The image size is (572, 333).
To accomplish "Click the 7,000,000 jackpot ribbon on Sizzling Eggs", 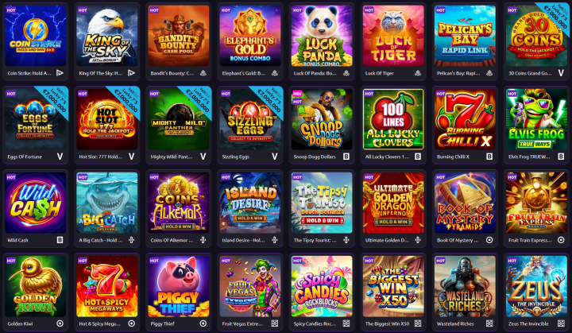I will [269, 99].
